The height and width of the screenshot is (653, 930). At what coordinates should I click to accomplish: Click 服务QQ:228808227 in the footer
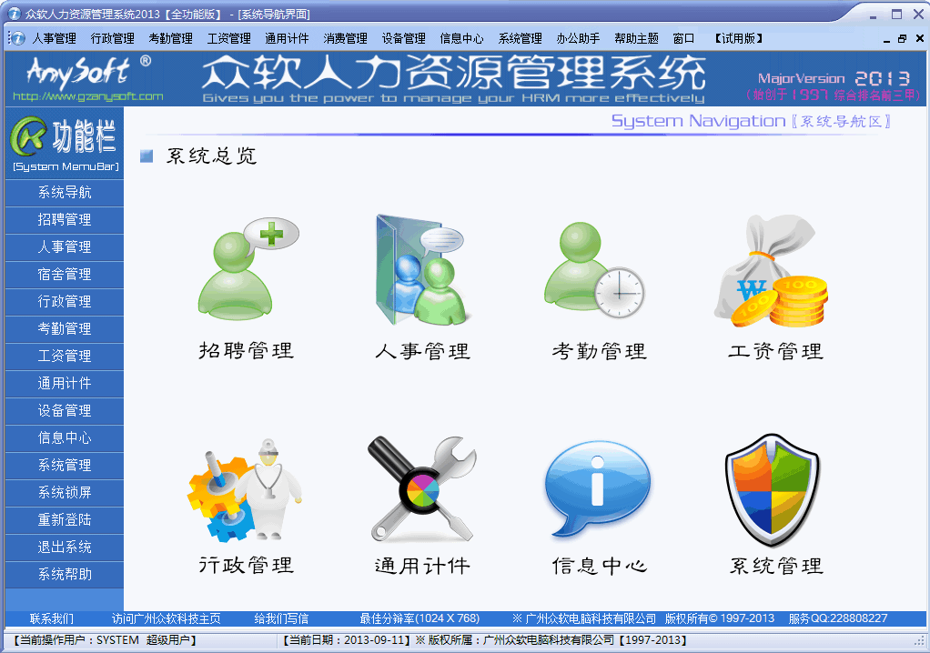pos(837,618)
